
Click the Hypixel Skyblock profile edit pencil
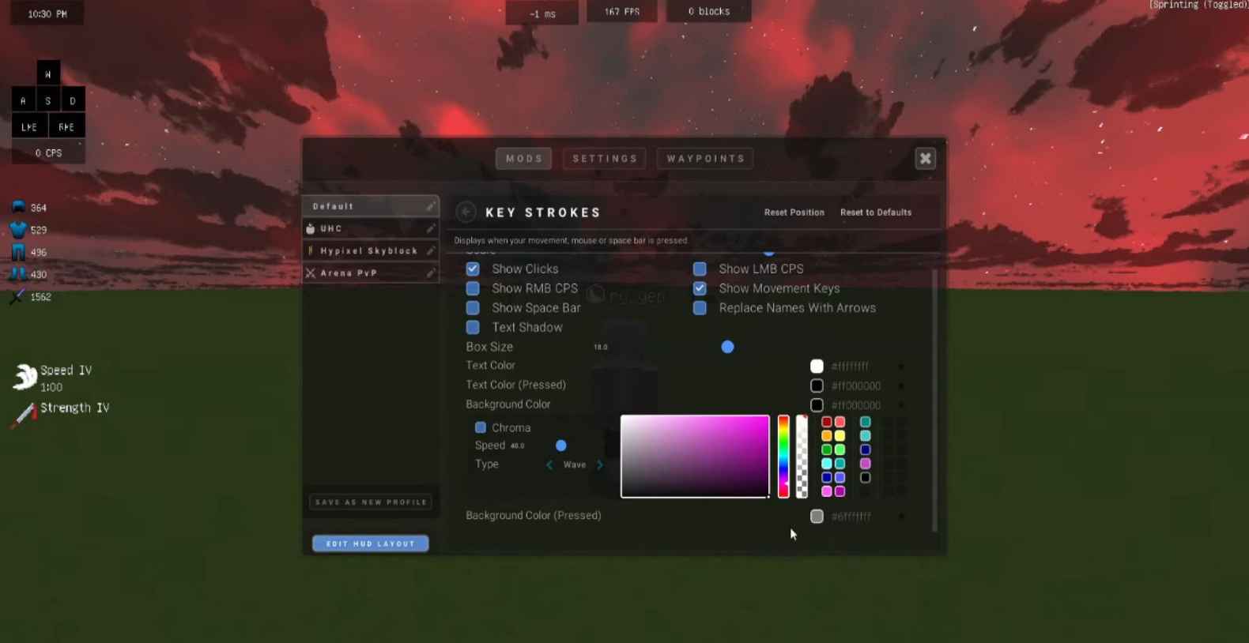(x=430, y=250)
